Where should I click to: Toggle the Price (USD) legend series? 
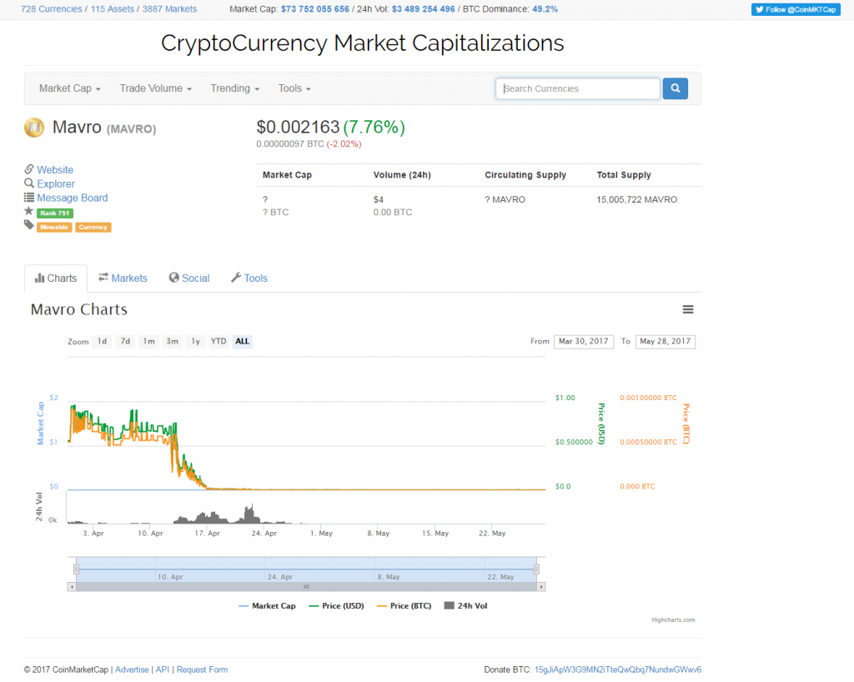tap(336, 606)
